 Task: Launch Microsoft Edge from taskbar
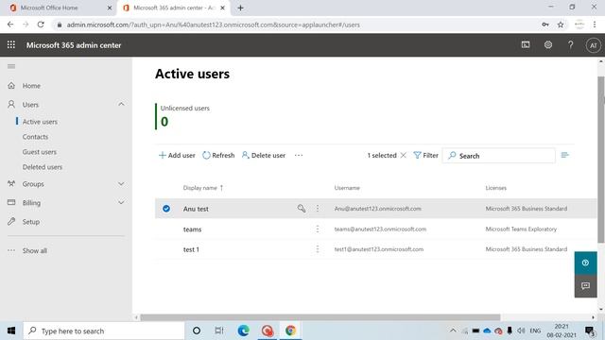tap(244, 331)
